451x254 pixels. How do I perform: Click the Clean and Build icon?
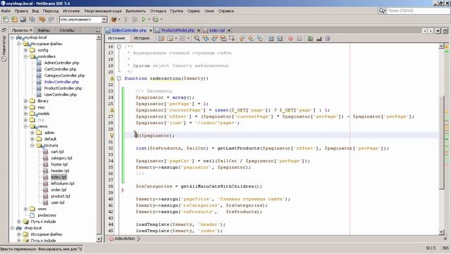coord(135,20)
